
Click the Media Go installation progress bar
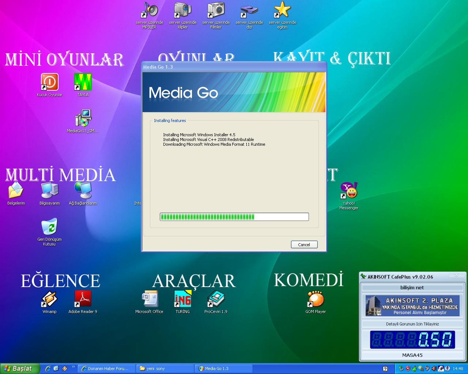[234, 217]
